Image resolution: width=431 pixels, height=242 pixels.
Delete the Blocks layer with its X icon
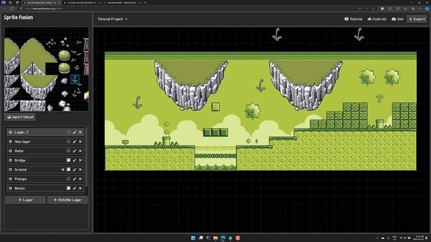80,188
